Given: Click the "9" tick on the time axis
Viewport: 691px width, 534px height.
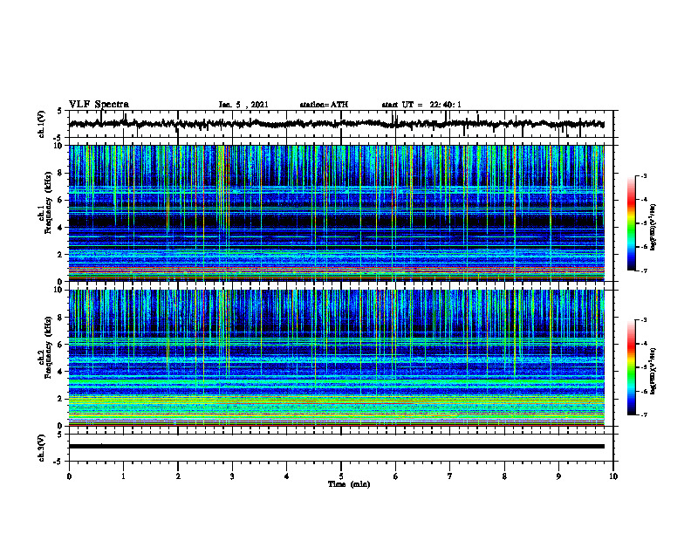Looking at the screenshot, I should (558, 476).
